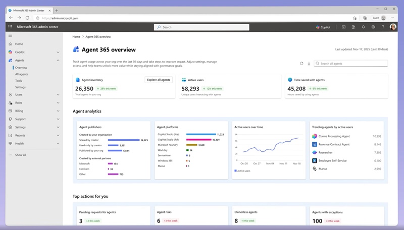Click the Explore all agents button
Screen dimensions: 404x230
[159, 80]
